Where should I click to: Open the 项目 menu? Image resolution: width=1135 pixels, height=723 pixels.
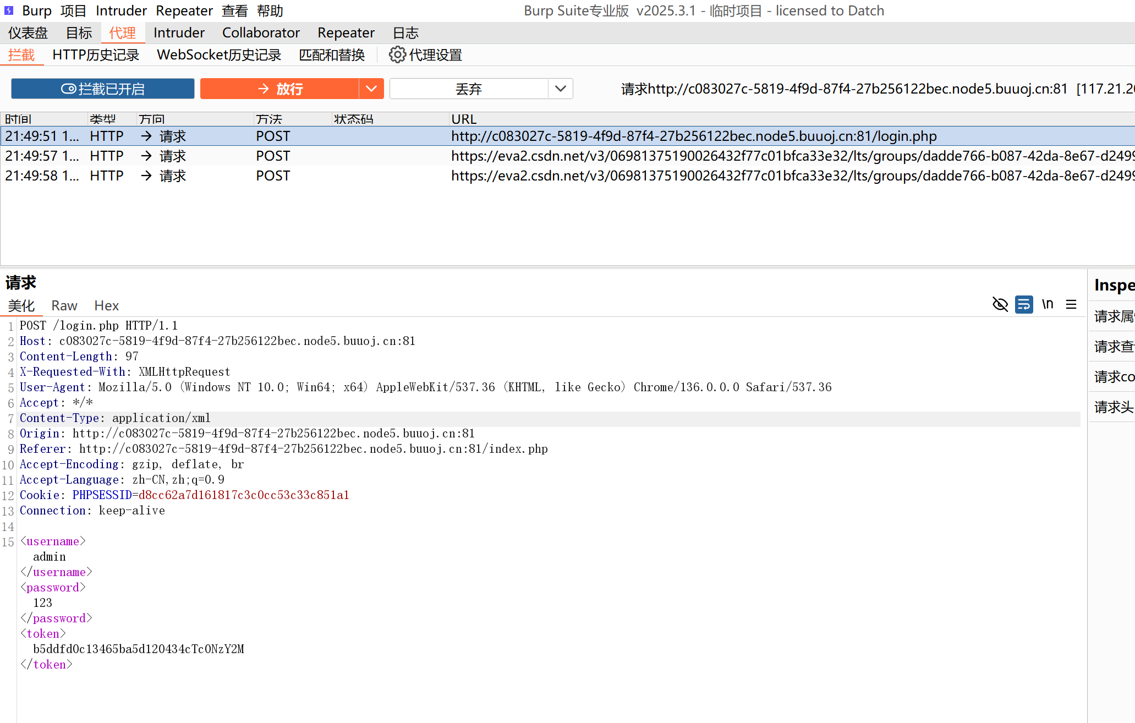(x=73, y=10)
